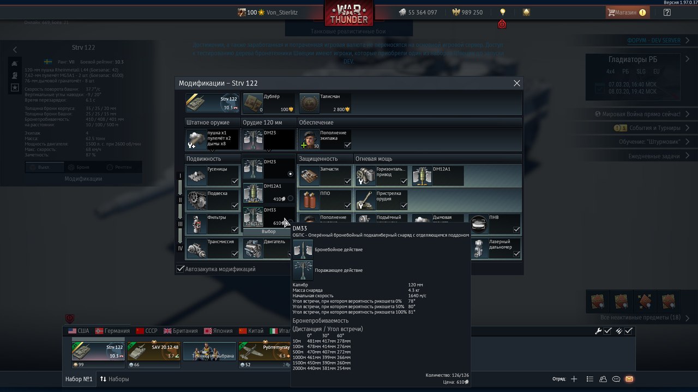Expand the ФОРУМ - DEV SERVER arrow
The image size is (698, 392).
pos(688,41)
